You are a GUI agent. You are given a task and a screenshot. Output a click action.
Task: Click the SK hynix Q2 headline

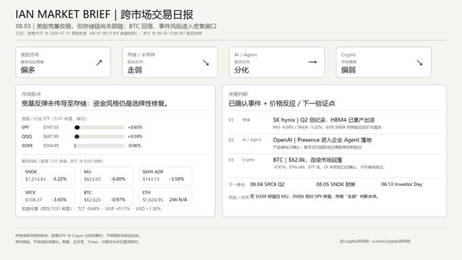[x=324, y=120]
